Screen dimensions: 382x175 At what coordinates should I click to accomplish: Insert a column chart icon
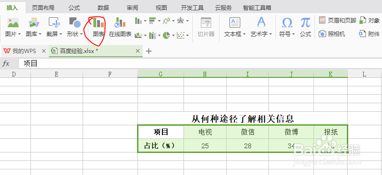click(138, 21)
